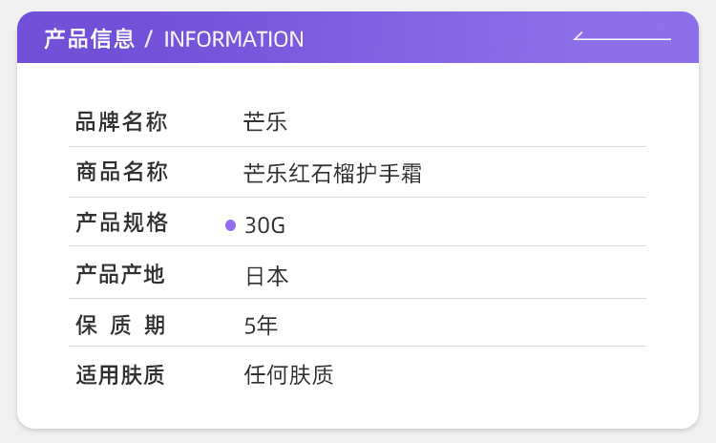The height and width of the screenshot is (443, 716).
Task: Click the product name 芒乐红石榴护手霜
Action: 332,174
